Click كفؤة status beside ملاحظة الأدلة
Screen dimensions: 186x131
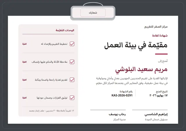point(24,62)
